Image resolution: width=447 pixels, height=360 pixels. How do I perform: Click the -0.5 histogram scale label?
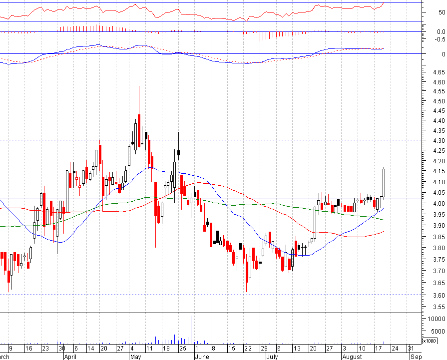pyautogui.click(x=440, y=39)
